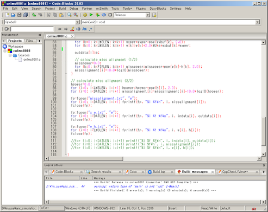The width and height of the screenshot is (268, 212).
Task: Click the 'File' column header in messages
Action: pos(61,178)
